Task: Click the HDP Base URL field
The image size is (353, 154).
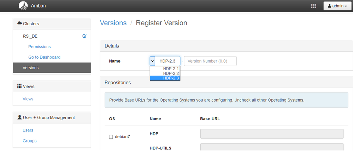Action: coord(272,134)
